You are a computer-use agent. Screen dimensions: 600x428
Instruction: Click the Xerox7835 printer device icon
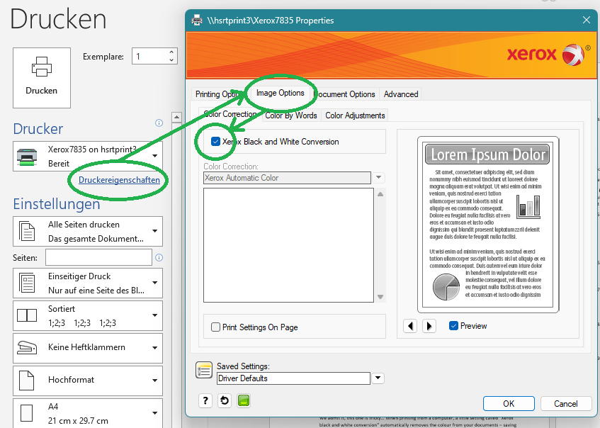point(27,157)
